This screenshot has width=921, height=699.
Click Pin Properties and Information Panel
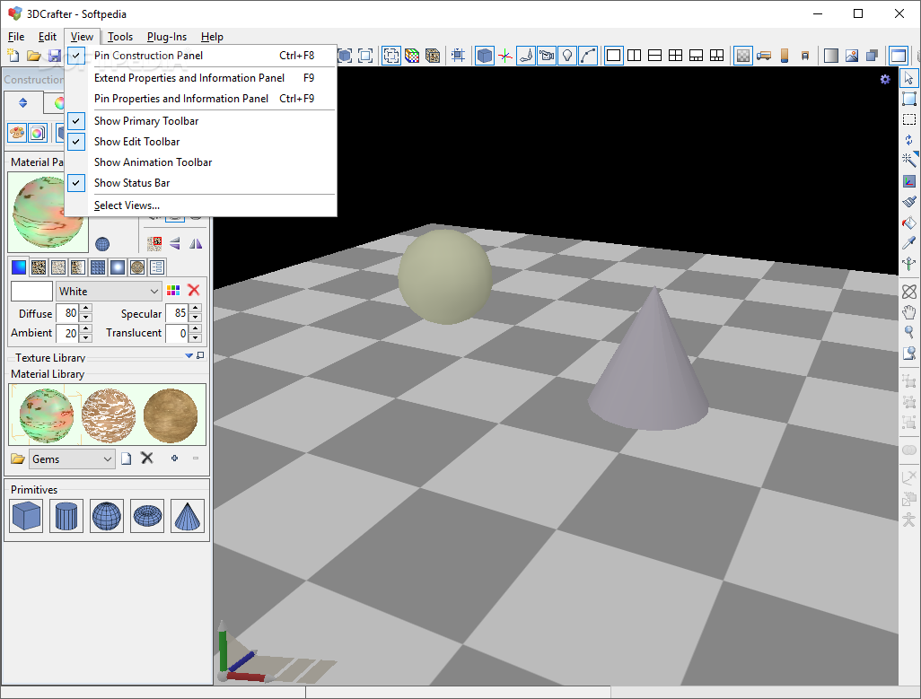(200, 99)
